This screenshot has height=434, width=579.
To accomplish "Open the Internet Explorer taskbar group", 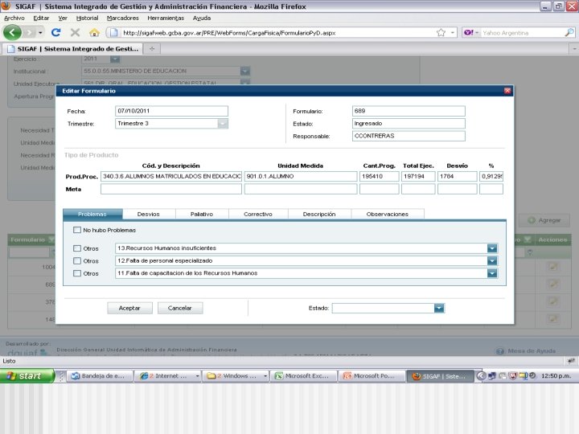I will point(168,375).
